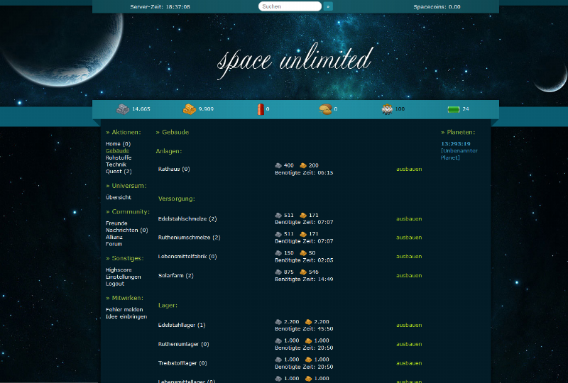Click the Edelstahllager (1) building name

coord(182,325)
